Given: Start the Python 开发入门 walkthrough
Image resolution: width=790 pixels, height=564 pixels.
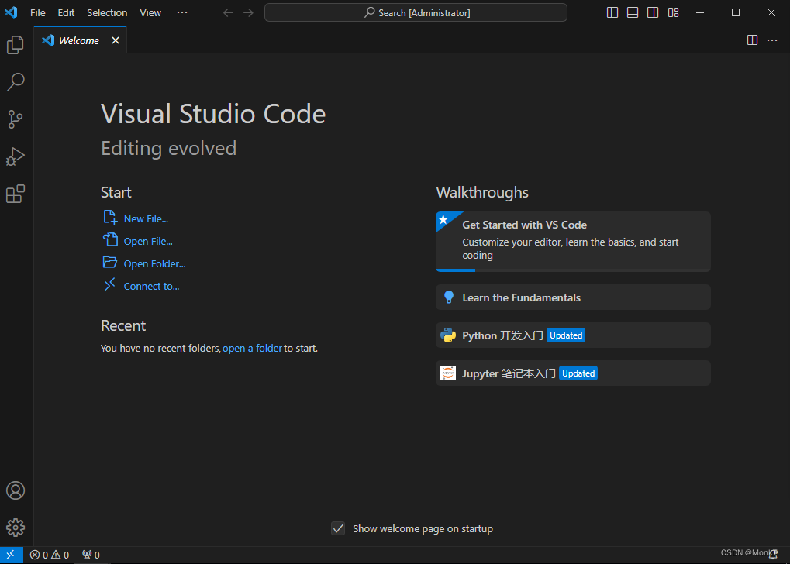Looking at the screenshot, I should (x=573, y=335).
